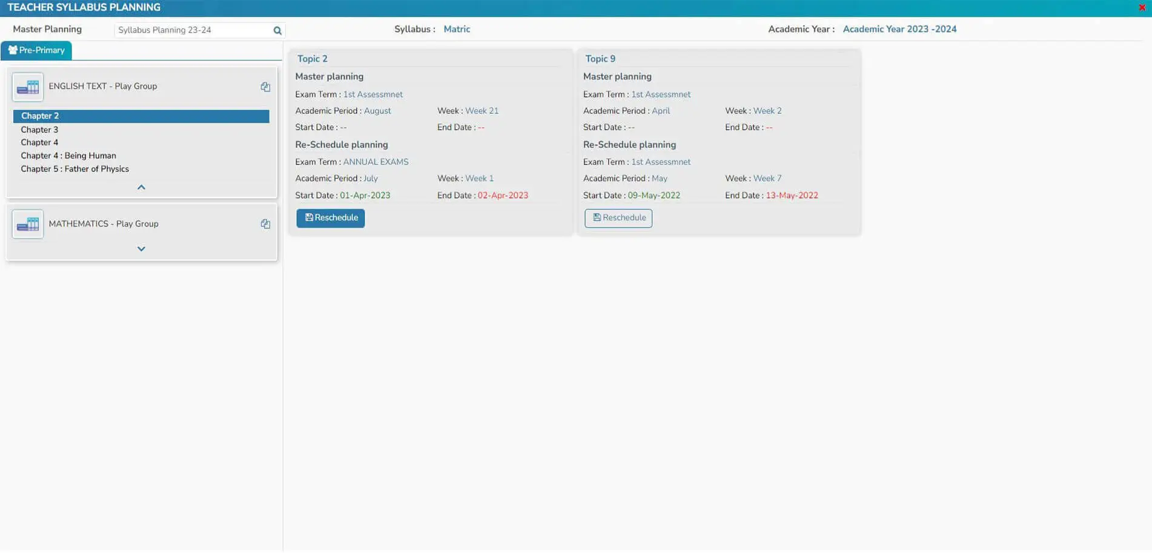Pick the plain Chapter 4 entry
This screenshot has height=553, width=1152.
pyautogui.click(x=39, y=142)
